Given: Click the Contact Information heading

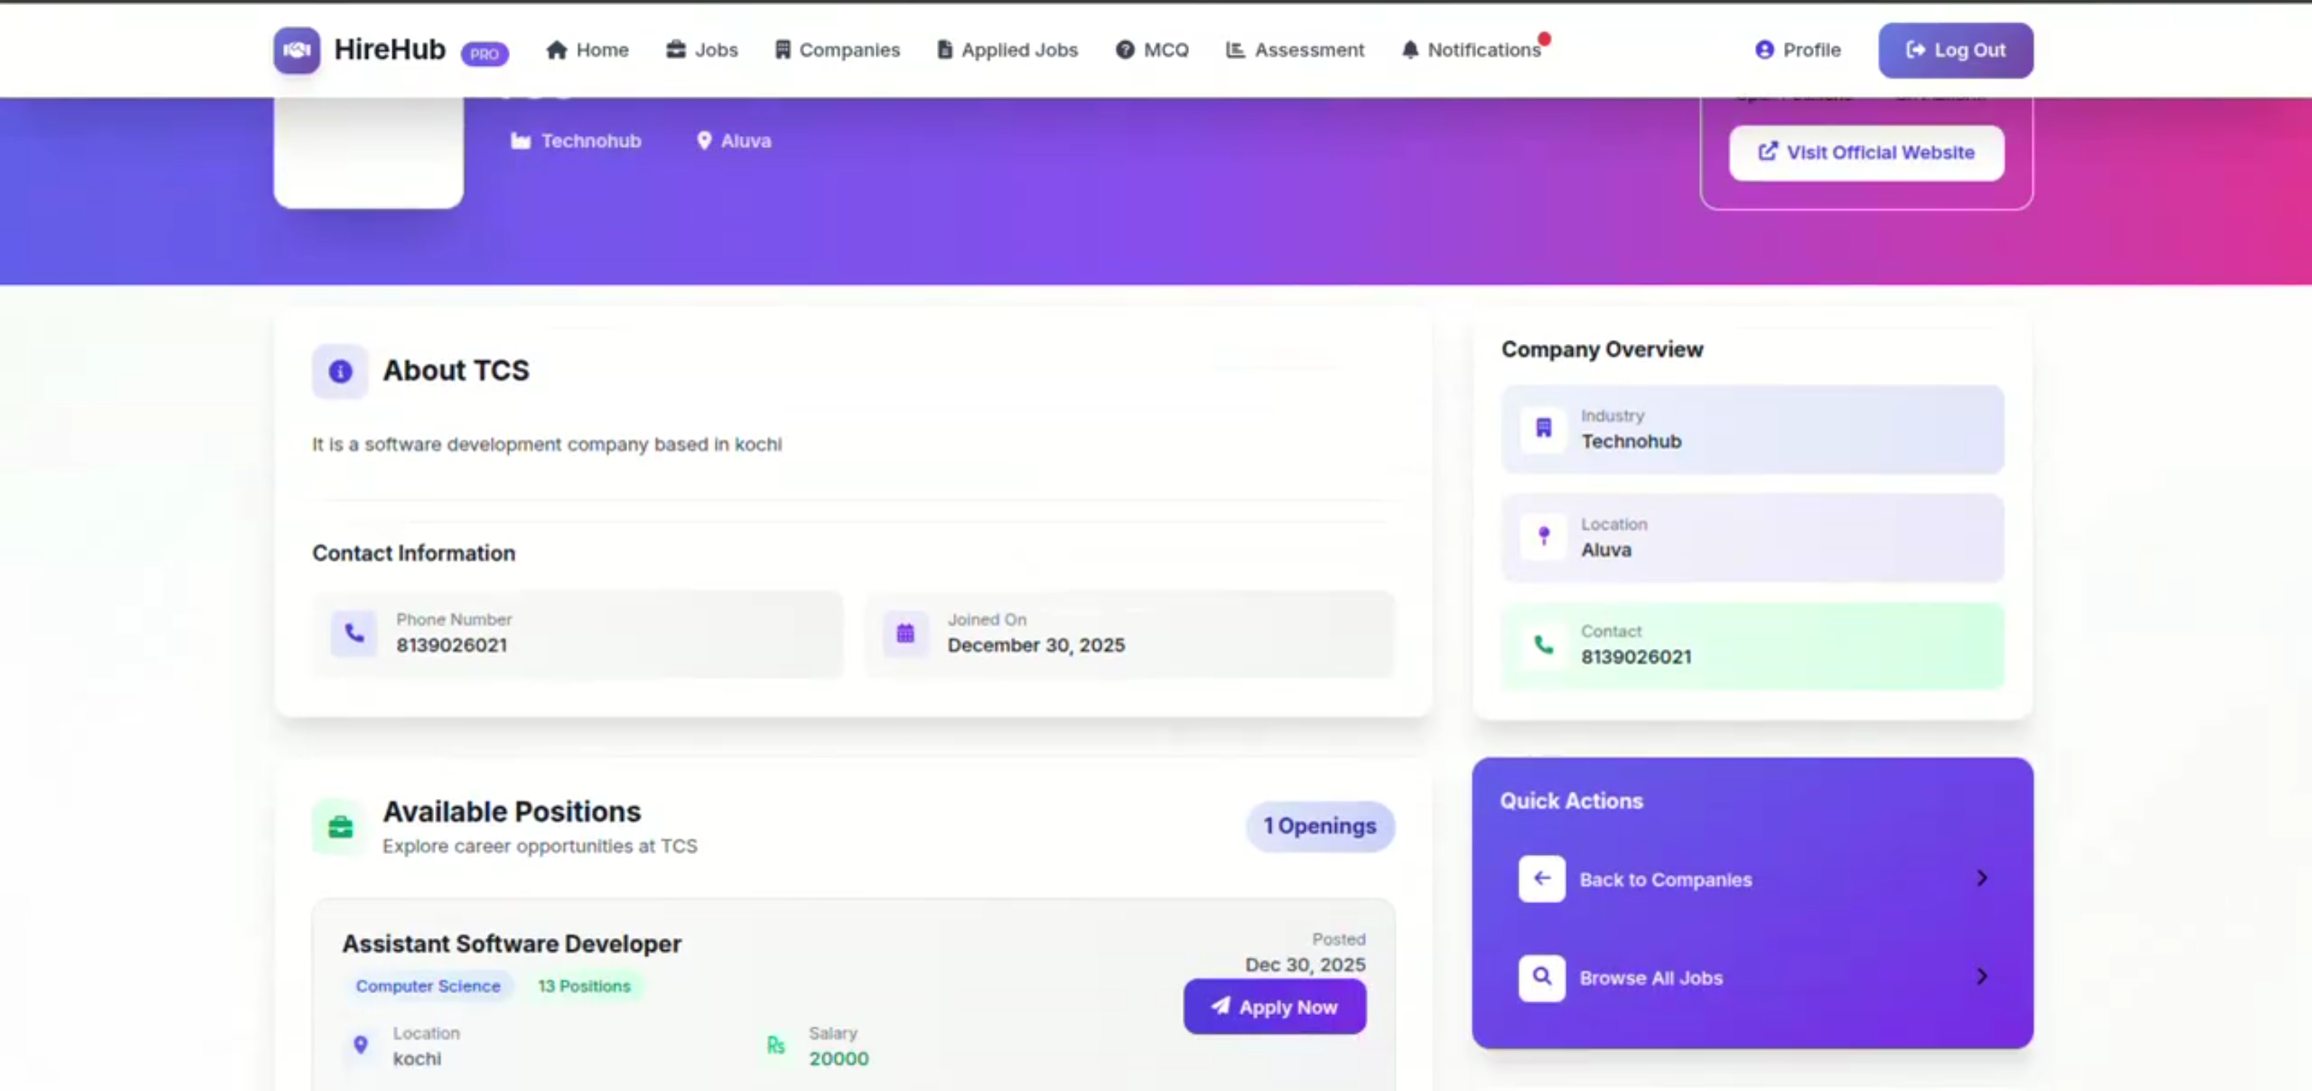Looking at the screenshot, I should point(414,553).
